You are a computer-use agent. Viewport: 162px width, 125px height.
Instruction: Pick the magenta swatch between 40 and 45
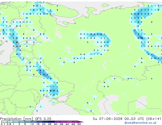[69, 122]
